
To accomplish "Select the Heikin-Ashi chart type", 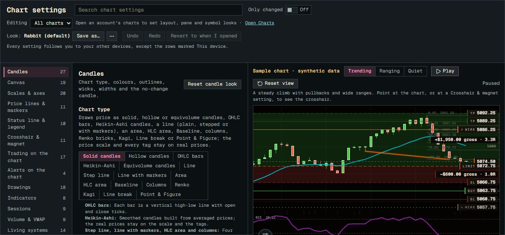I will click(99, 166).
